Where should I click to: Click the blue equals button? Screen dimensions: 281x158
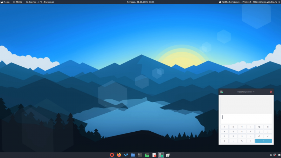coord(263,141)
